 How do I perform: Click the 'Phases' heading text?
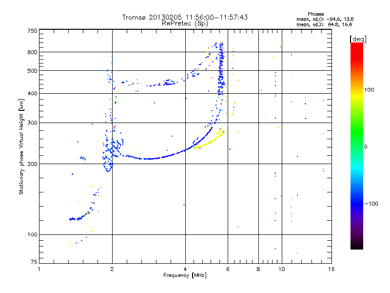click(x=315, y=14)
